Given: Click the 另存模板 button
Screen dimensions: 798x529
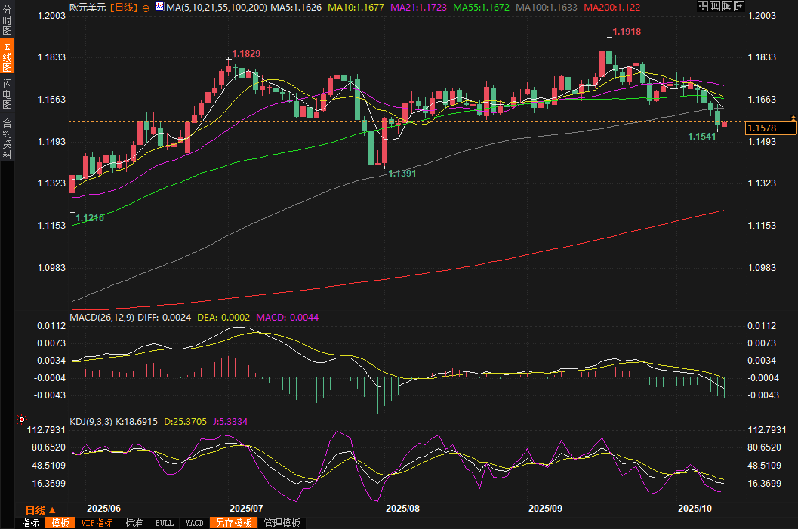Looking at the screenshot, I should (x=233, y=523).
